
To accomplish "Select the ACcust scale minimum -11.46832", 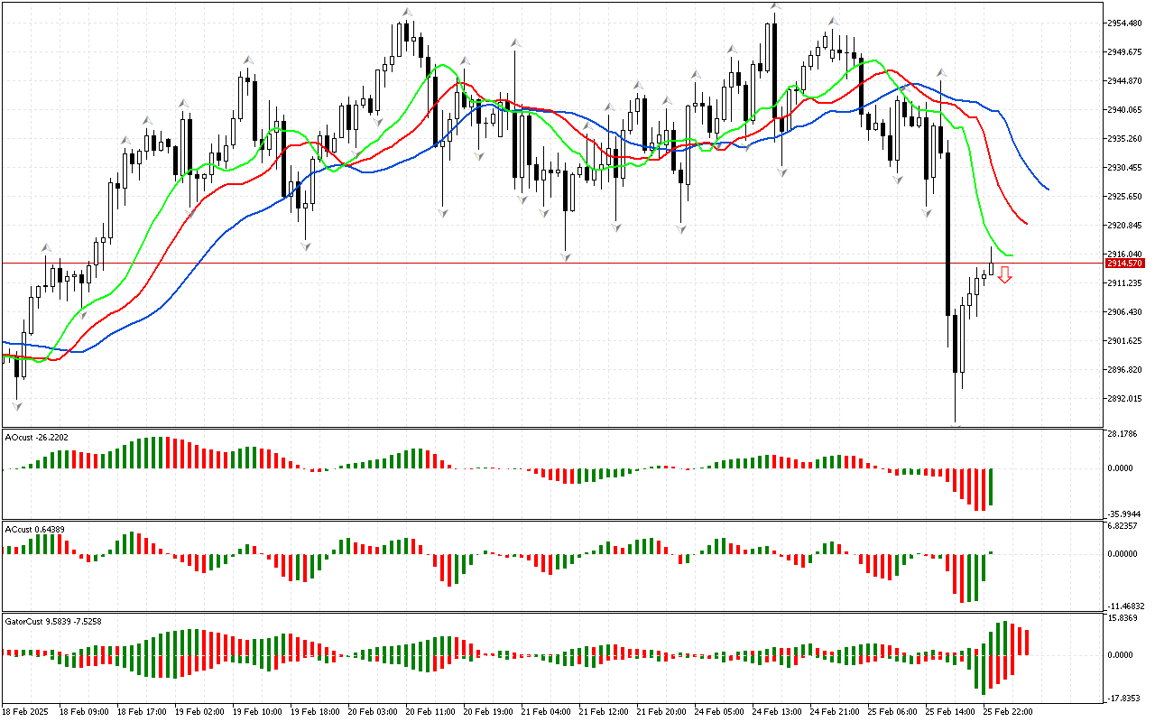I will [x=1125, y=606].
